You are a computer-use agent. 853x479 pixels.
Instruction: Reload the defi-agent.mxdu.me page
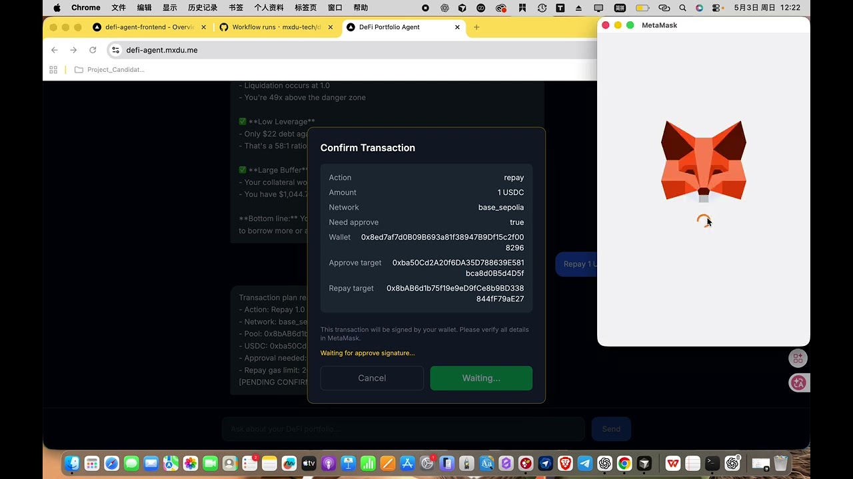pyautogui.click(x=93, y=50)
